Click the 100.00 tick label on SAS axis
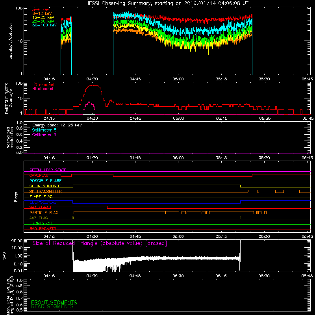315x315 pixels. [x=16, y=241]
